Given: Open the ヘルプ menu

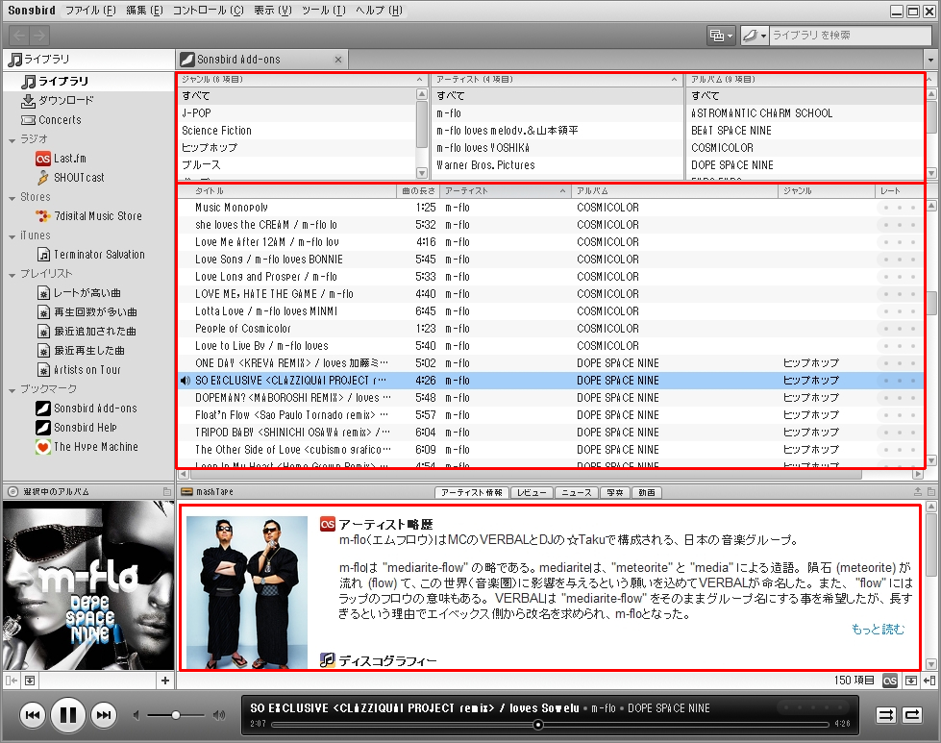Looking at the screenshot, I should pyautogui.click(x=379, y=11).
